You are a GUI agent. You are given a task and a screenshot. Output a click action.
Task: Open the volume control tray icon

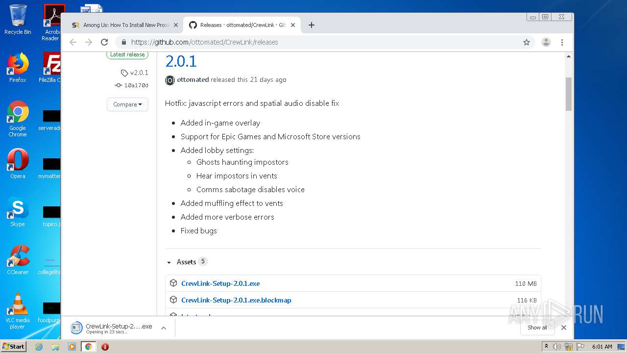(x=557, y=347)
